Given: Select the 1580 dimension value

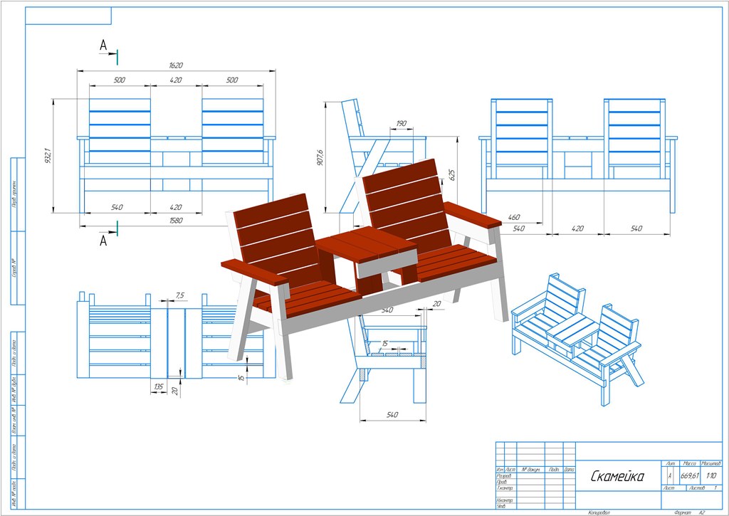Looking at the screenshot, I should pos(176,221).
